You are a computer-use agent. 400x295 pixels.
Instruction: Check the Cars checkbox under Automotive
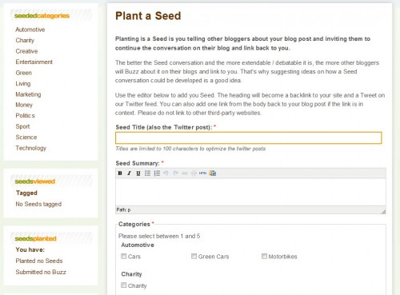(123, 256)
